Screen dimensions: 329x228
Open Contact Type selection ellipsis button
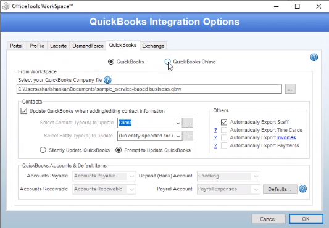pos(188,123)
